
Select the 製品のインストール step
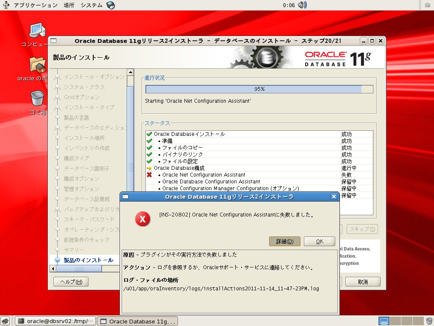click(88, 260)
